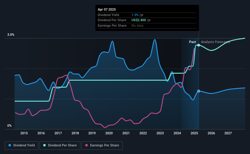The width and height of the screenshot is (250, 154).
Task: Click the 2017 x-axis label
Action: coord(58,133)
